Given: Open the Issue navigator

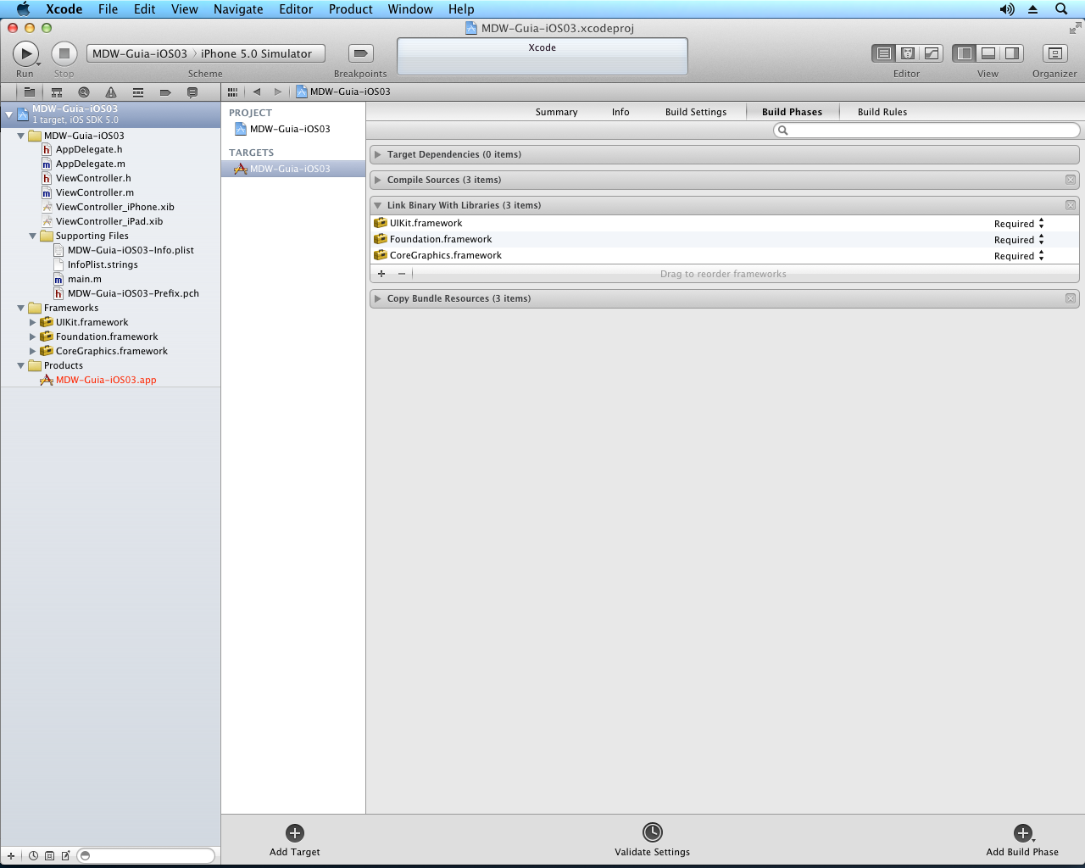Looking at the screenshot, I should [111, 92].
